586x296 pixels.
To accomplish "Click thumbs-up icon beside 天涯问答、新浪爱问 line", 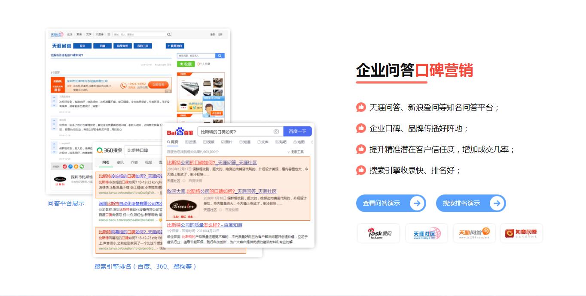I will pos(361,107).
